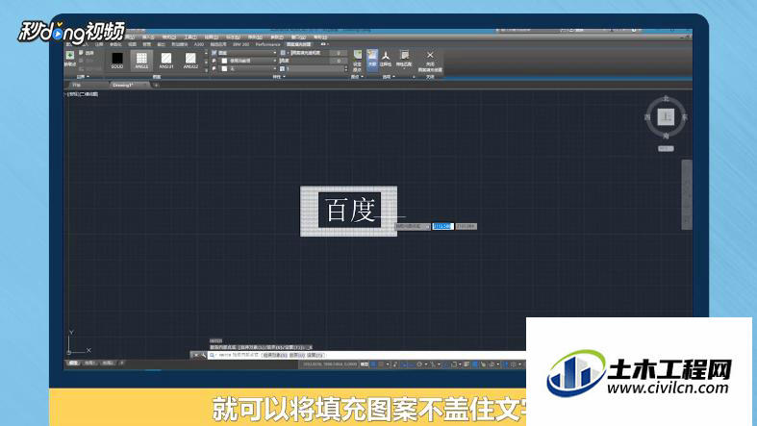Screen dimensions: 757x426
Task: Select the Pick Points boundary tool
Action: click(70, 59)
